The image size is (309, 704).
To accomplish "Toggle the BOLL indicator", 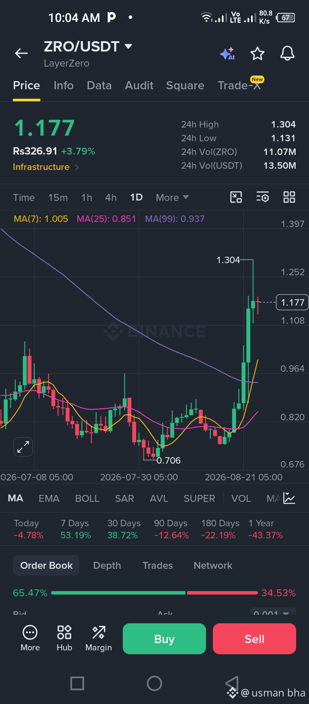I will [87, 498].
